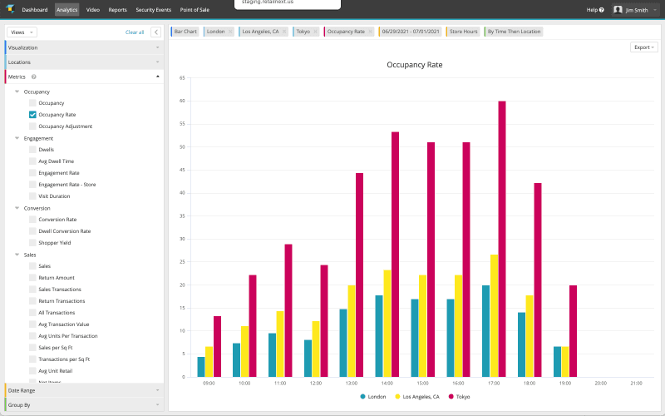
Task: Remove the Tokyo filter chip with its x
Action: [x=316, y=32]
